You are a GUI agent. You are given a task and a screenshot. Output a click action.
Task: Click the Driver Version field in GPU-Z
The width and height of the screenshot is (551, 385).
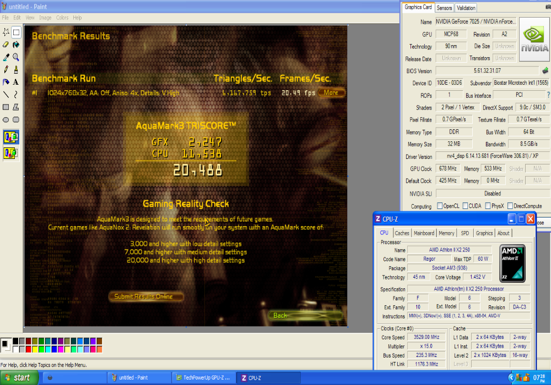pos(492,156)
